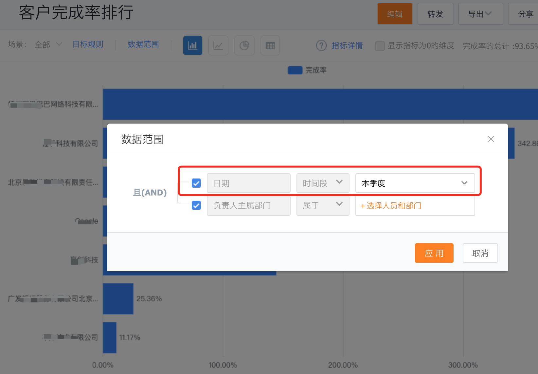
Task: Switch to table view icon
Action: tap(270, 45)
